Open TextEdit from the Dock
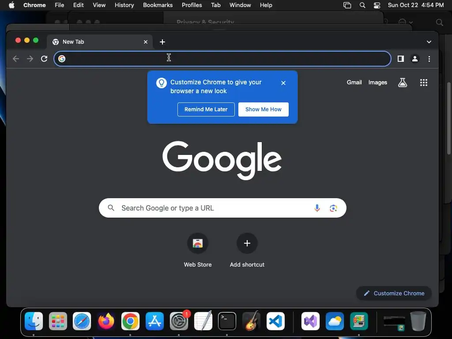This screenshot has width=452, height=339. tap(203, 321)
